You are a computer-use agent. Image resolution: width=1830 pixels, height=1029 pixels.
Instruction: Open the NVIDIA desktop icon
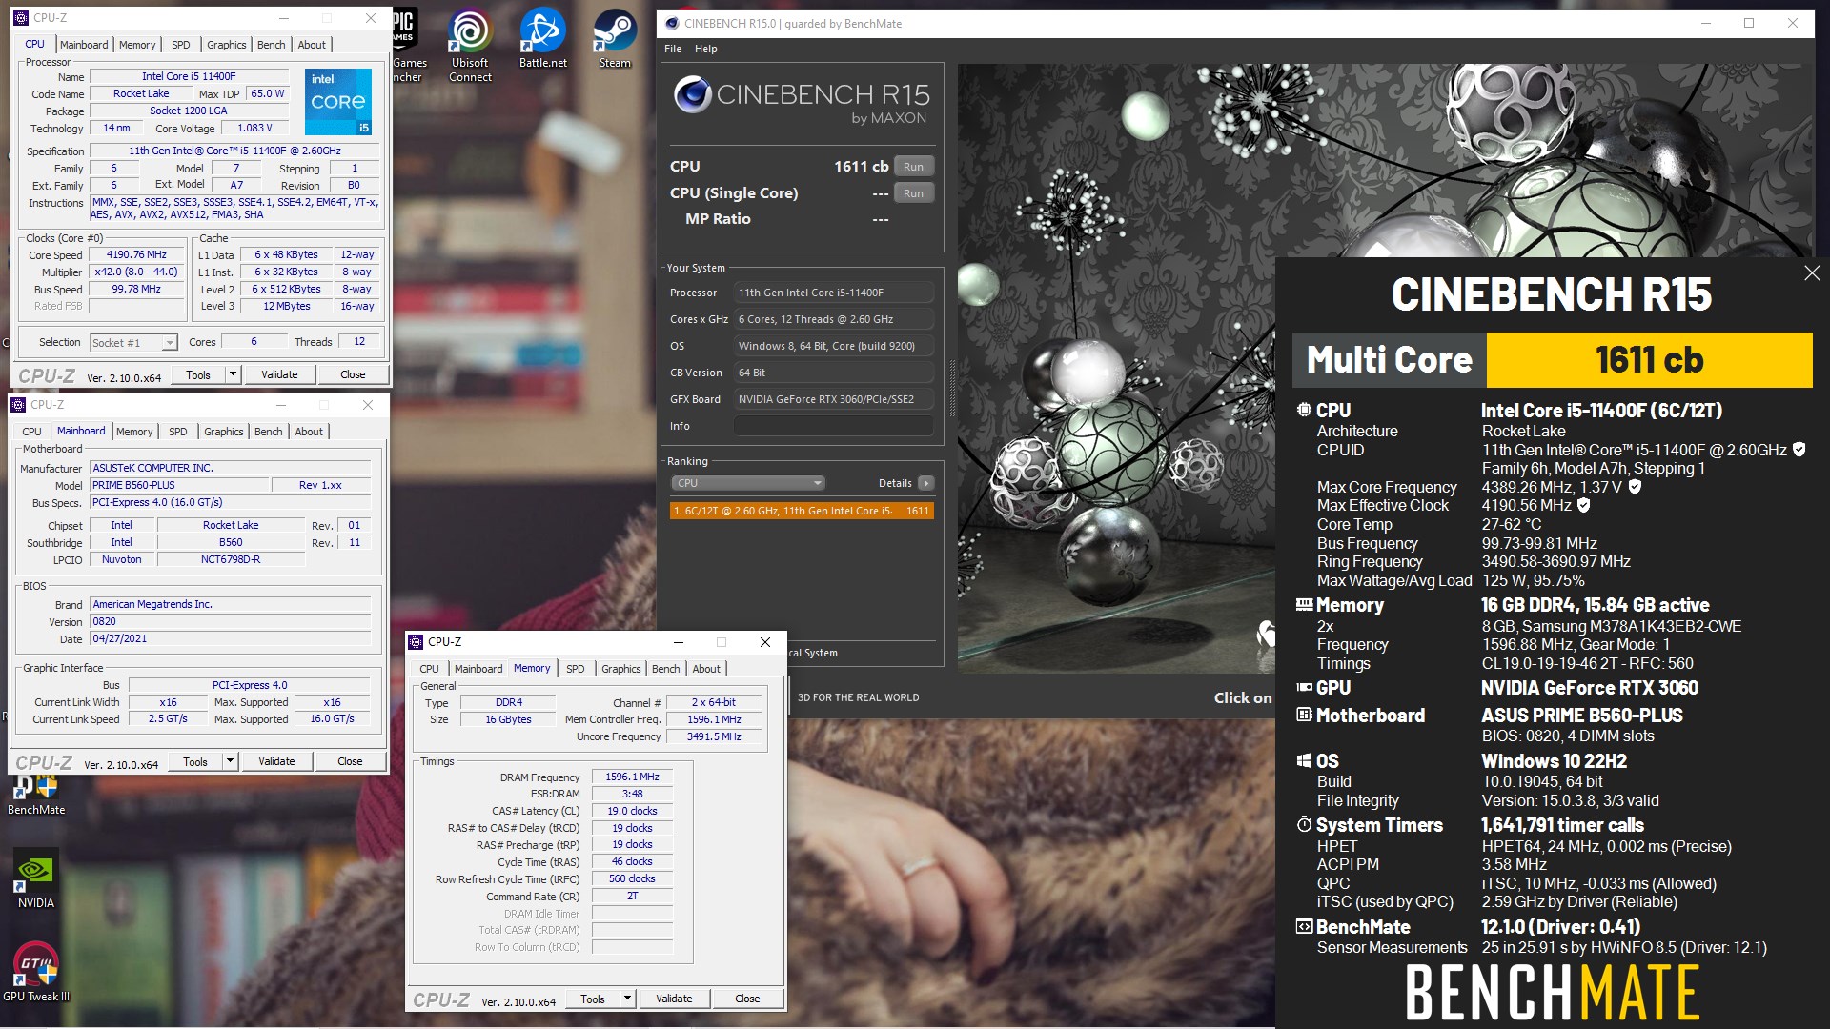click(x=36, y=878)
